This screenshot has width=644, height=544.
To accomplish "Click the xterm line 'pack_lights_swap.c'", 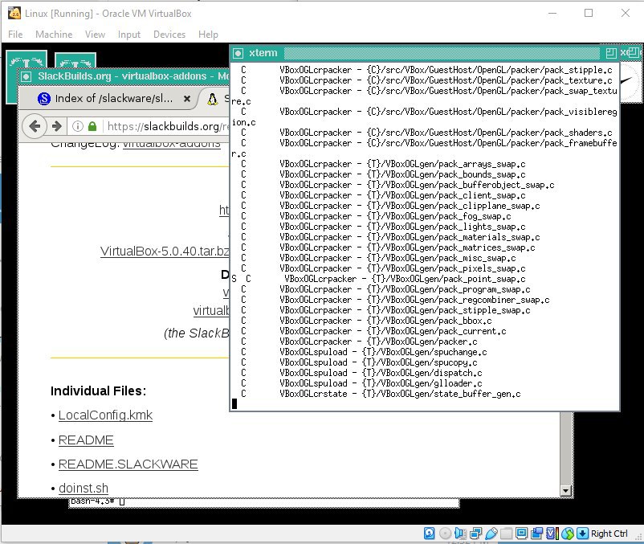I will pyautogui.click(x=383, y=227).
